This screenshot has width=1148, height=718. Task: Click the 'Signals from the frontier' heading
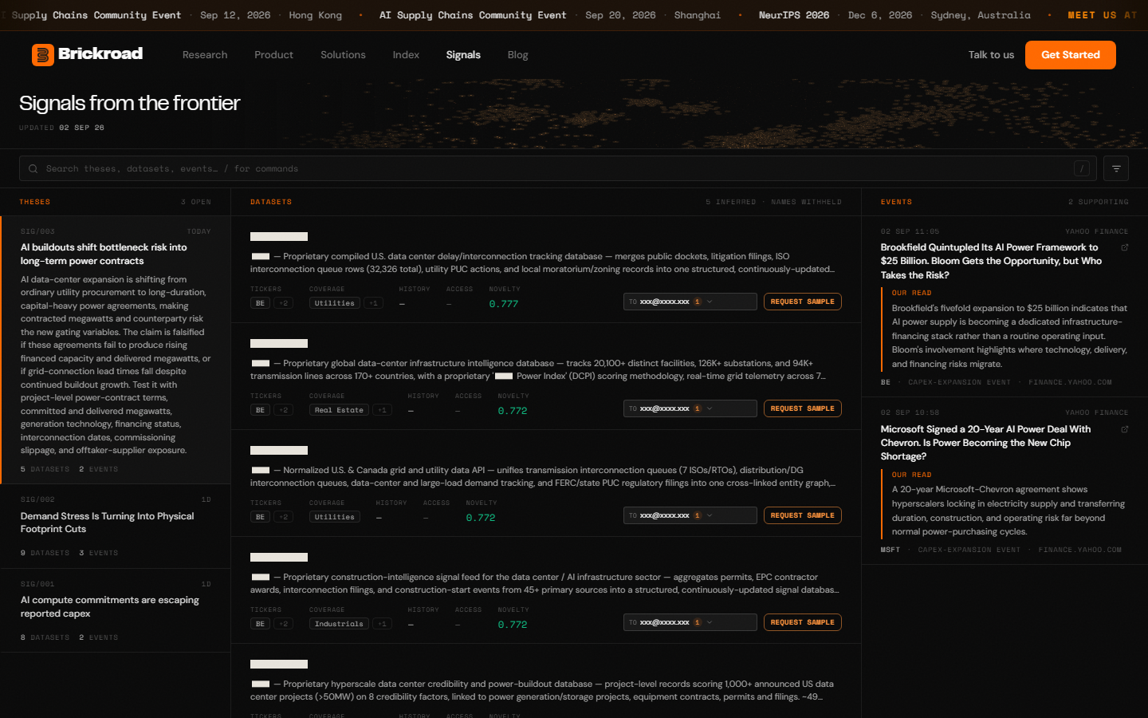pyautogui.click(x=129, y=103)
